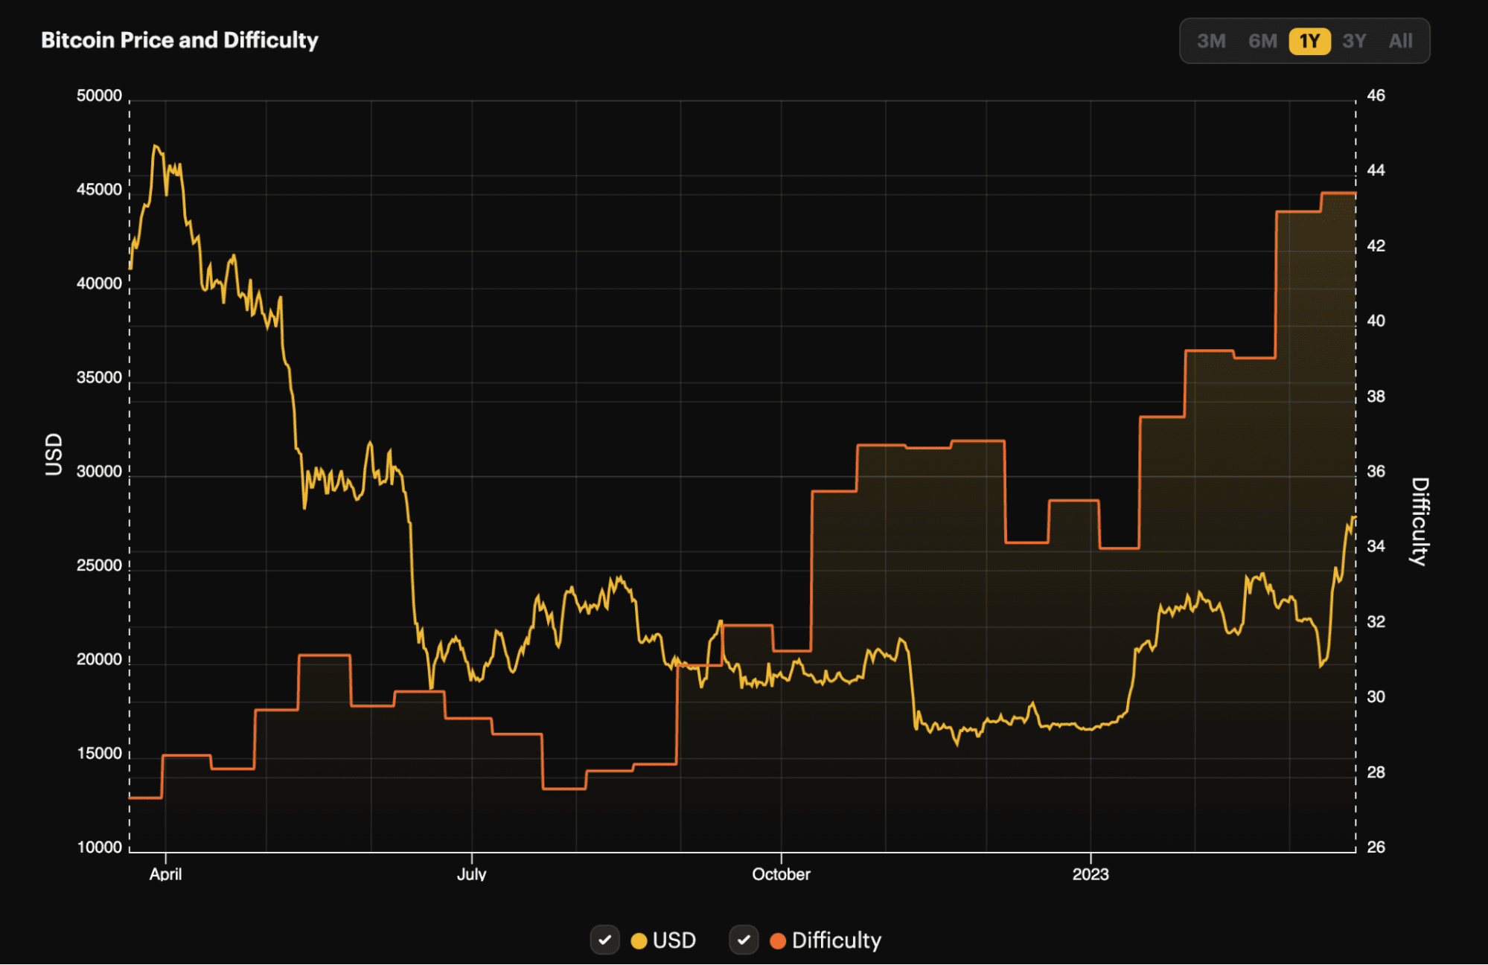Viewport: 1488px width, 965px height.
Task: Click the 26 difficulty axis value
Action: 1376,847
